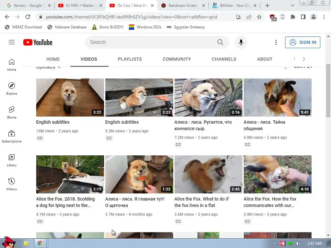Open YouTube settings three-dot menu
This screenshot has width=331, height=248.
pyautogui.click(x=276, y=42)
